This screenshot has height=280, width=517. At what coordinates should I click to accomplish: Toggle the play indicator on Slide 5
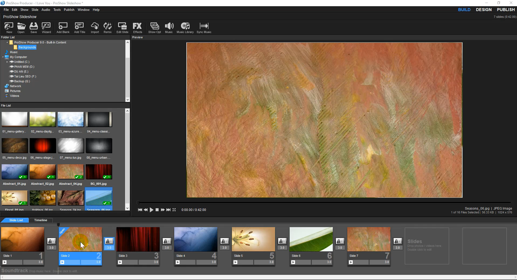click(236, 262)
